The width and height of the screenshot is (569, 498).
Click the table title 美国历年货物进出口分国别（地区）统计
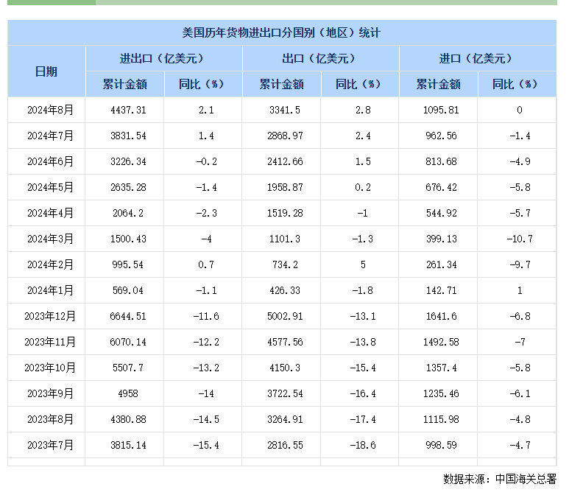(x=281, y=32)
